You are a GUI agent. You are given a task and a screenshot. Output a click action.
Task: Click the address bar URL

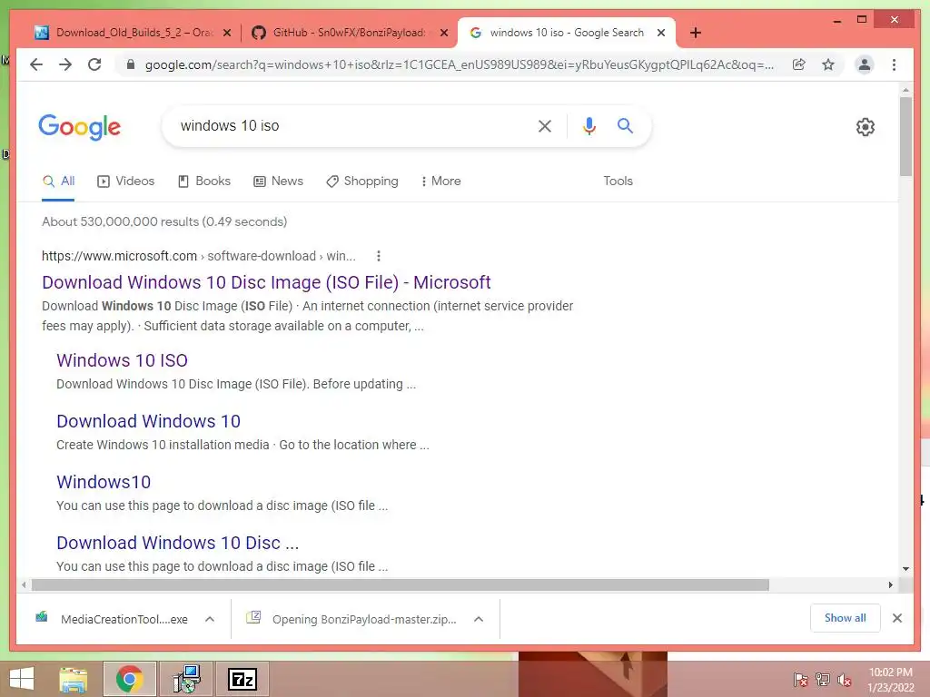(459, 64)
